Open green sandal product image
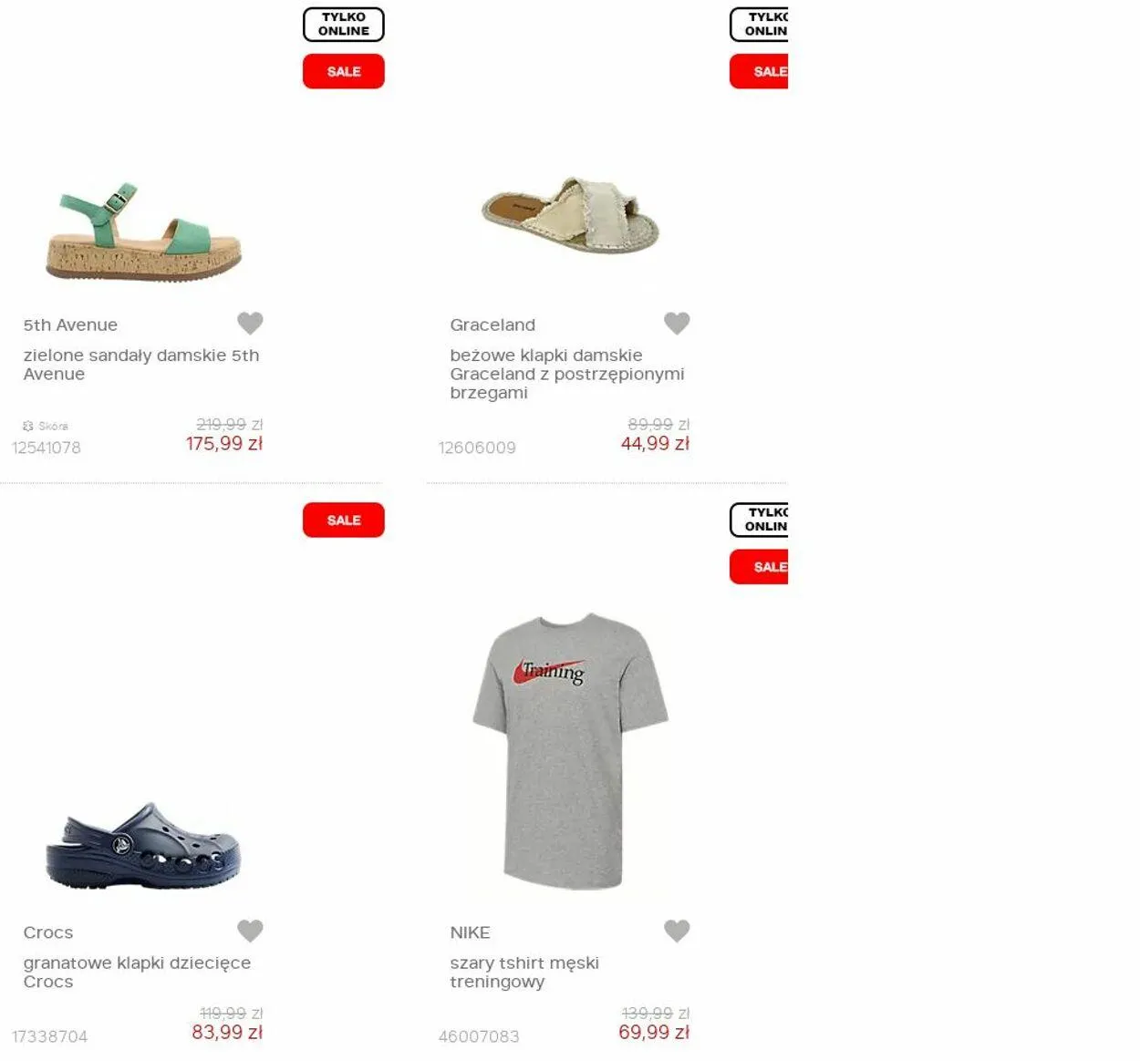The width and height of the screenshot is (1140, 1061). click(144, 232)
